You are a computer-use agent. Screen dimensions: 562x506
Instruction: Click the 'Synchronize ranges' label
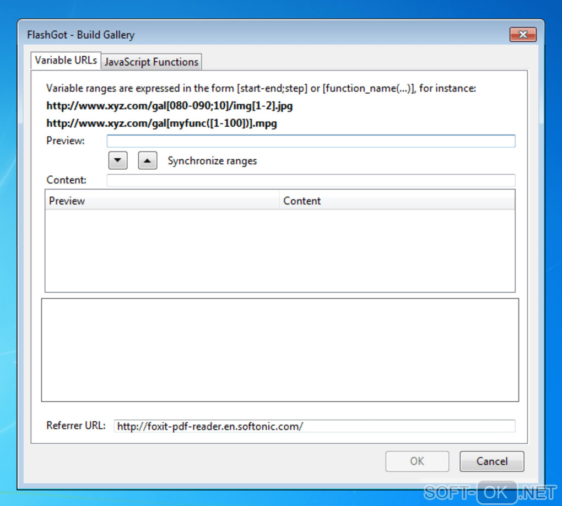[212, 161]
